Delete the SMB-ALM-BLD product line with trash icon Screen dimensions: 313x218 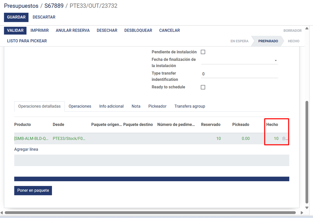(284, 138)
